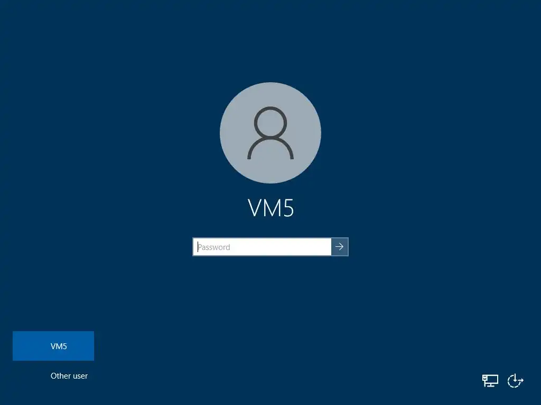Click the VM5 label in the user tile
Screen dimensions: 541x405
59,346
